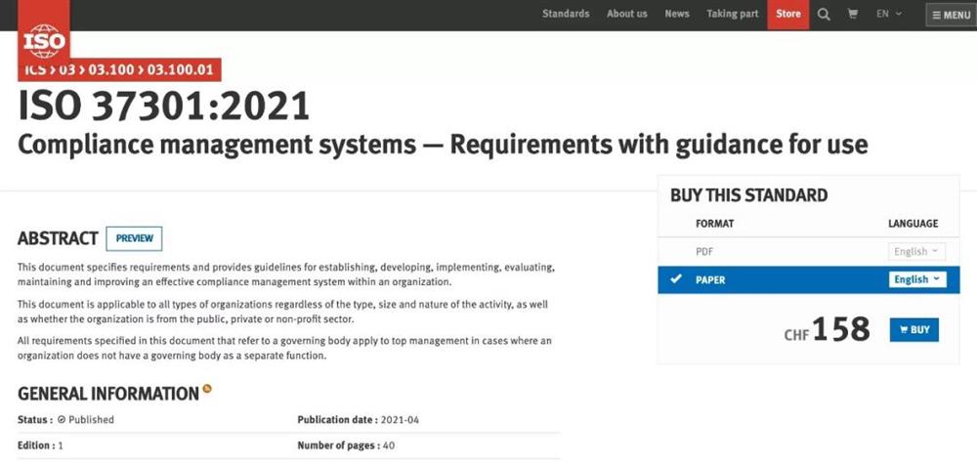Select the PDF format option
Image resolution: width=977 pixels, height=462 pixels.
point(704,252)
